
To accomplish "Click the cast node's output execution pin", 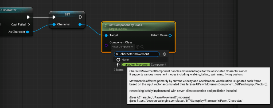I will pyautogui.click(x=28, y=17).
